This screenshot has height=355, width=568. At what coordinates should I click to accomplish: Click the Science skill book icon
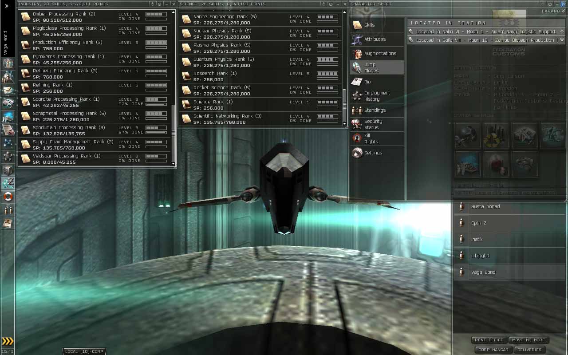tap(186, 105)
